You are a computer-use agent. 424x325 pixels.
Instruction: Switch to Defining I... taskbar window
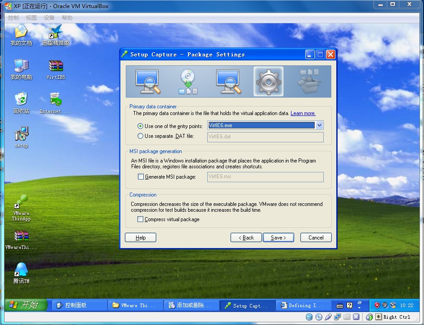point(304,305)
